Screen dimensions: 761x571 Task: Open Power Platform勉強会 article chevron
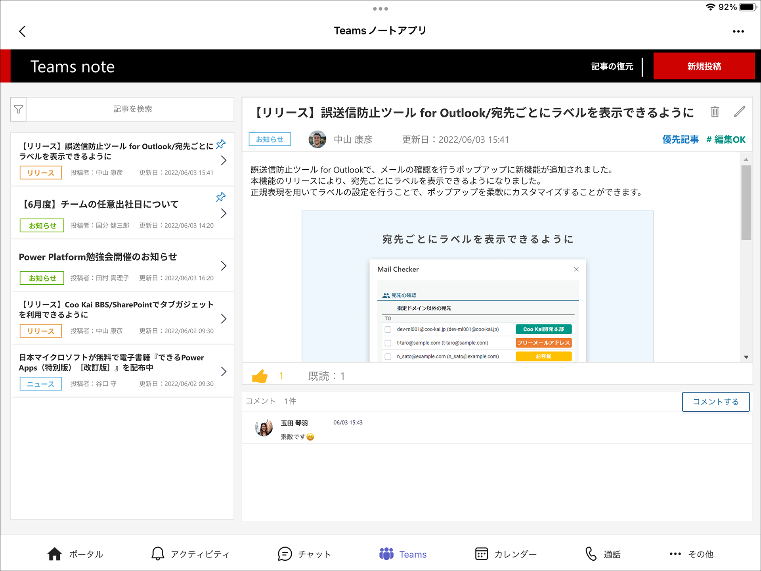[224, 266]
